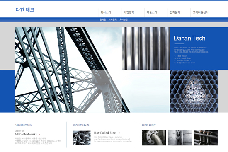Open the storage tanks gallery photo
Screen dimensions: 228x152
pyautogui.click(x=180, y=138)
